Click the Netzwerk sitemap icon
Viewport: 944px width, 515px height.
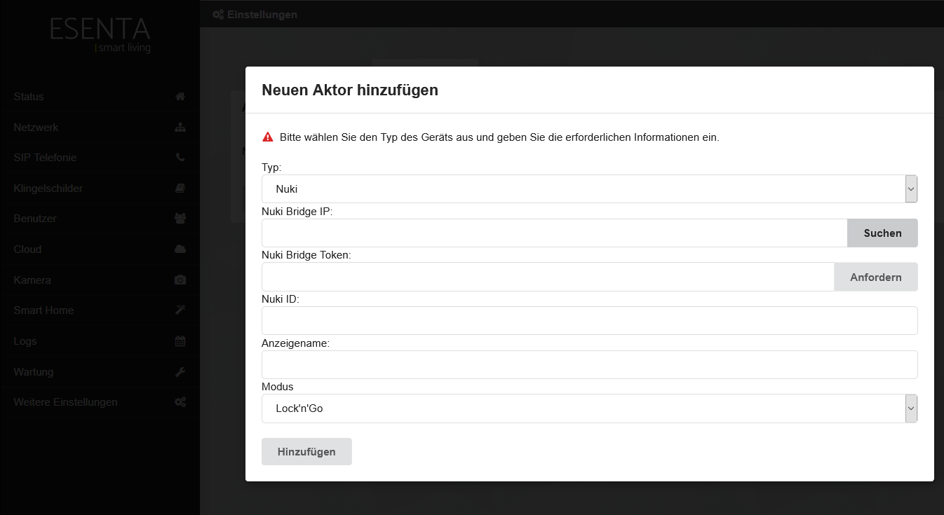click(180, 128)
